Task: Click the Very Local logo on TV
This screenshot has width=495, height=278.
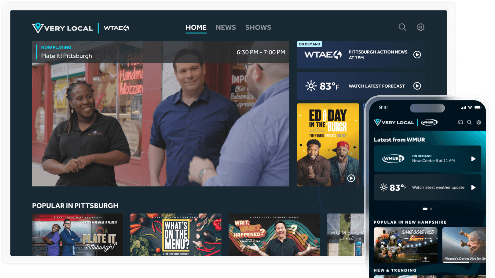Action: 63,28
